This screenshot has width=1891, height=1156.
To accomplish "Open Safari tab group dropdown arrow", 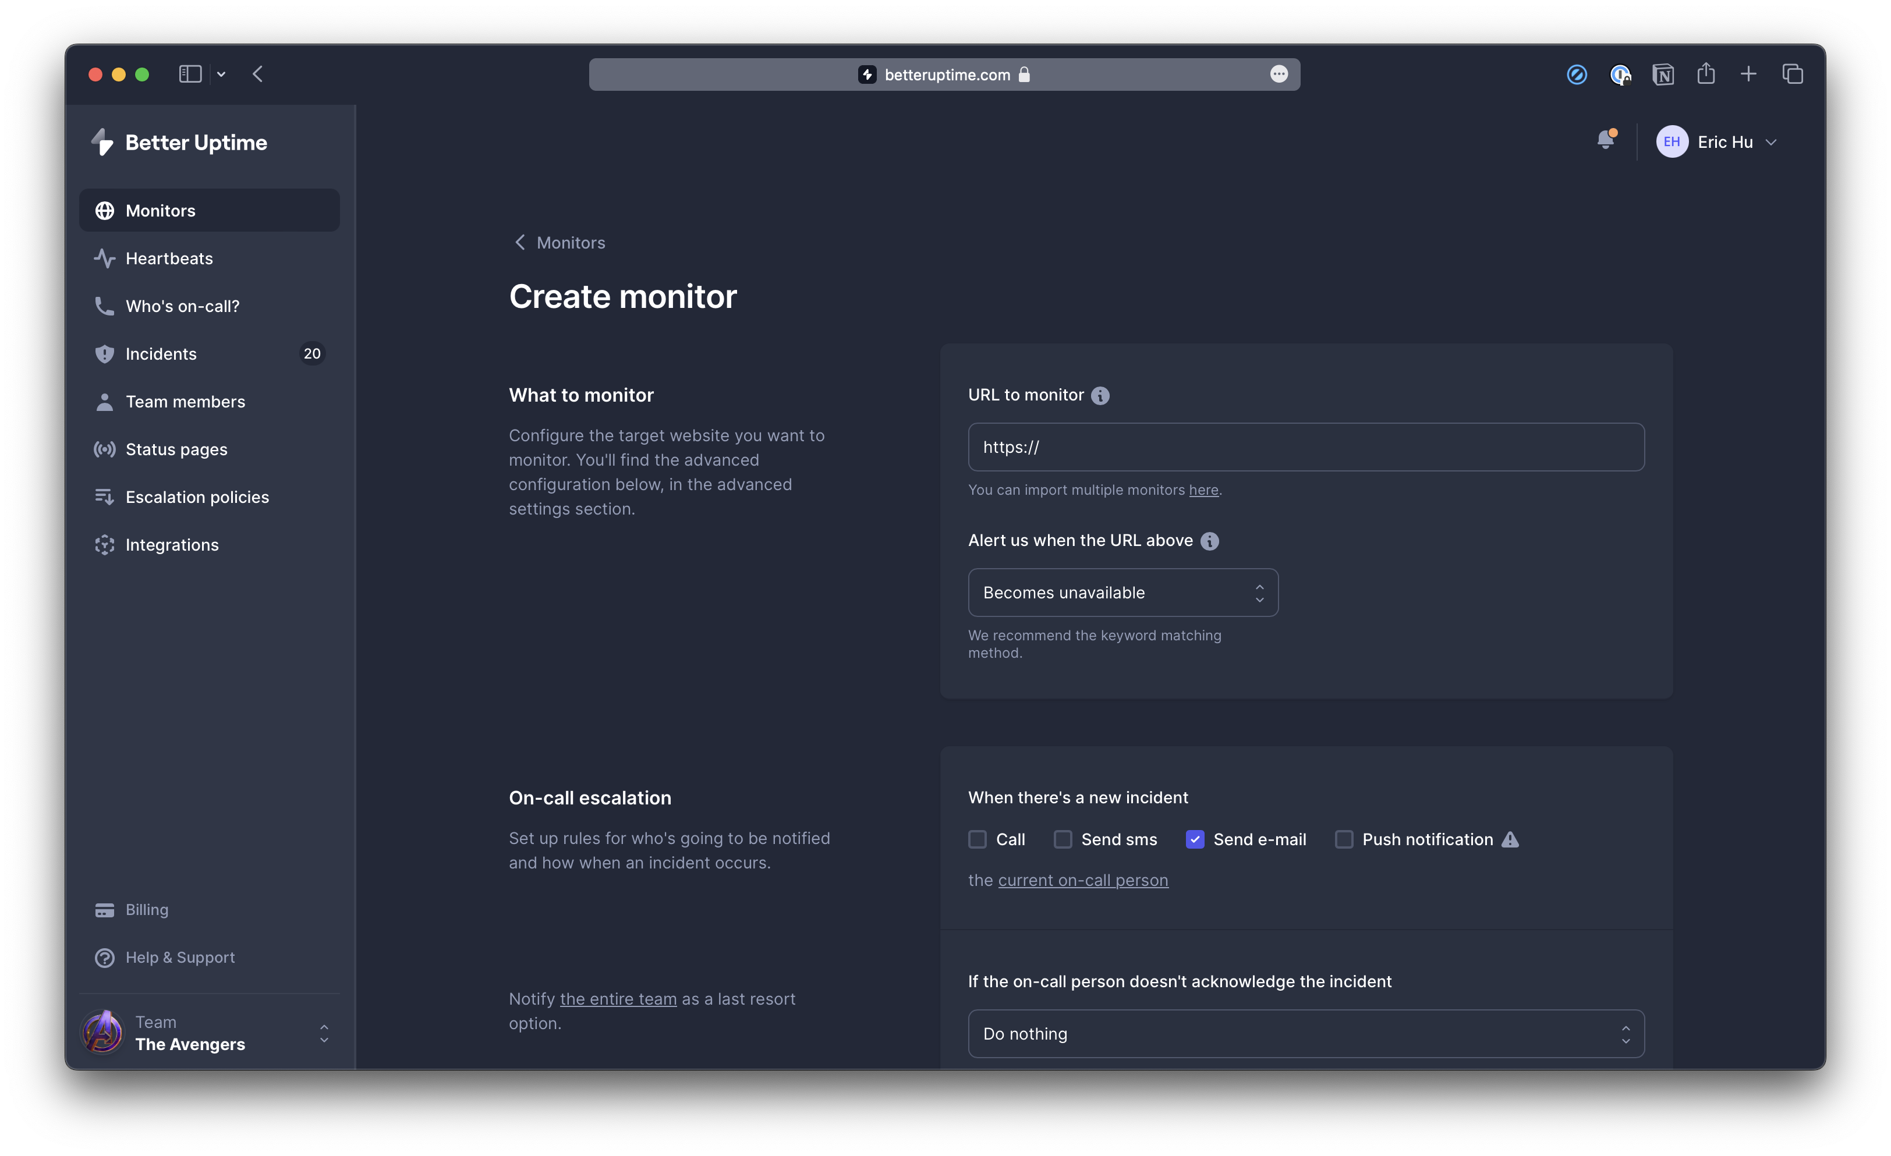I will pos(221,75).
